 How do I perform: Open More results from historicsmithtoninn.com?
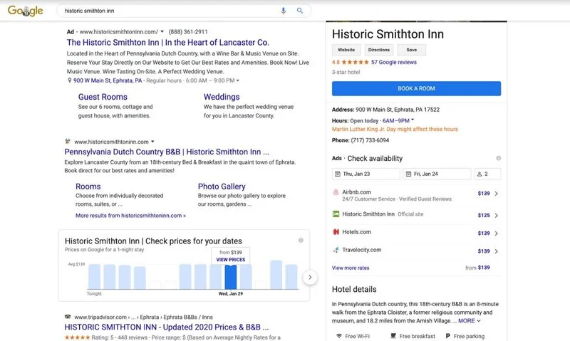click(x=130, y=215)
